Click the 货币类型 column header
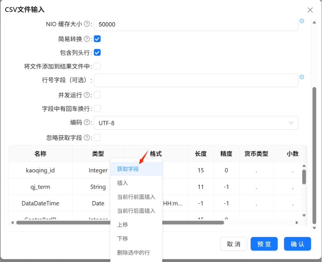This screenshot has width=322, height=262. coord(256,154)
